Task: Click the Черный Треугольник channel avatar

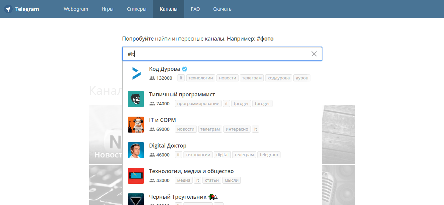Action: coord(136,199)
